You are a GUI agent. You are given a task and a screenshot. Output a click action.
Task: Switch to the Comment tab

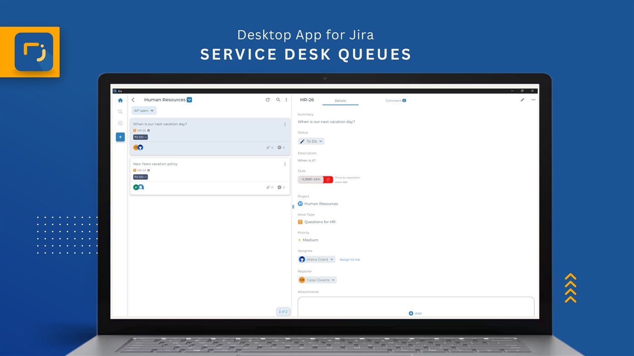click(x=394, y=100)
